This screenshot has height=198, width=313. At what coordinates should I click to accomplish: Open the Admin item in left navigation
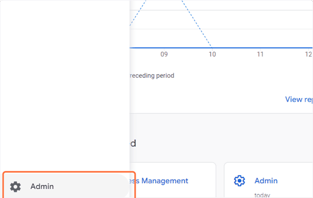coord(66,187)
